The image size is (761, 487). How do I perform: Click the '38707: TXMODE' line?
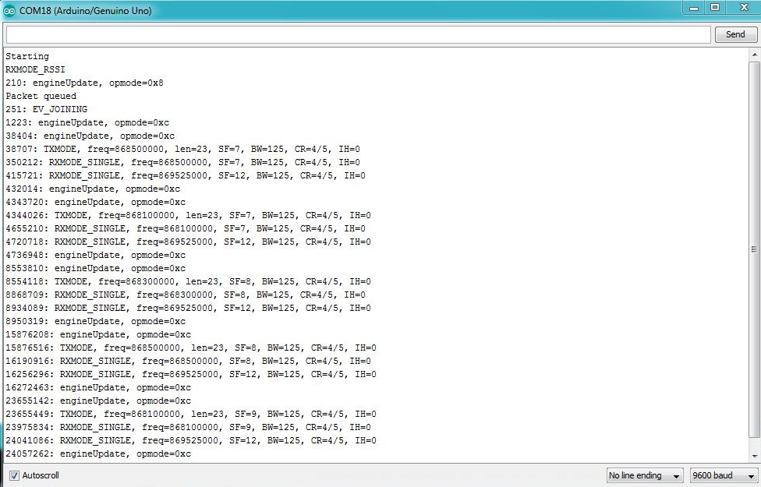click(x=183, y=149)
